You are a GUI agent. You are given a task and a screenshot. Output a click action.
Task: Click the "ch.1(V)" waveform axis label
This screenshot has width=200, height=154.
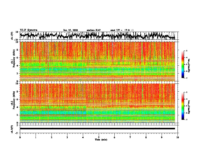click(x=12, y=36)
